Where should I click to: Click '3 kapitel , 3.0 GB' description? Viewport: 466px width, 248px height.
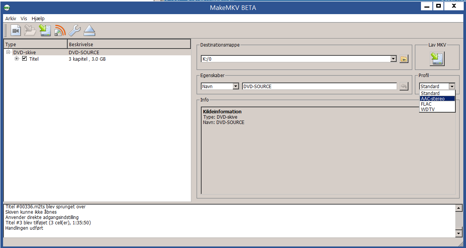(87, 59)
